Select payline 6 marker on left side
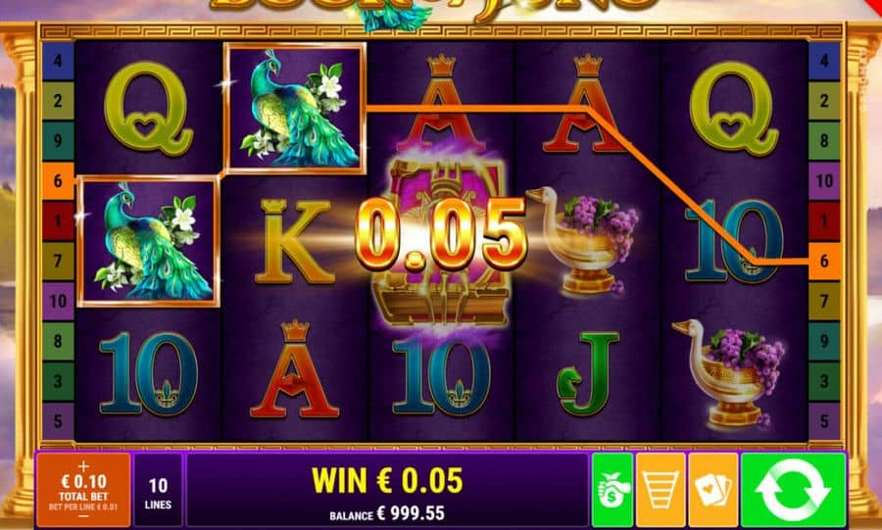Viewport: 882px width, 530px height. coord(58,180)
